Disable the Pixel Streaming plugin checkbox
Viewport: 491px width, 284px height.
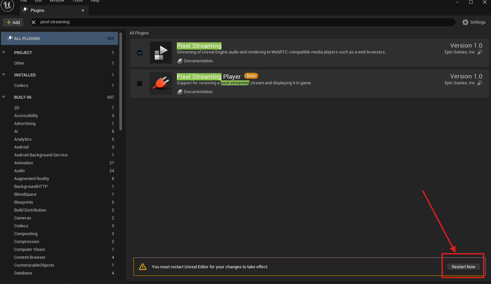[x=140, y=53]
